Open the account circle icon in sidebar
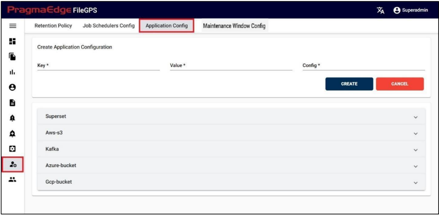The width and height of the screenshot is (439, 217). point(12,88)
